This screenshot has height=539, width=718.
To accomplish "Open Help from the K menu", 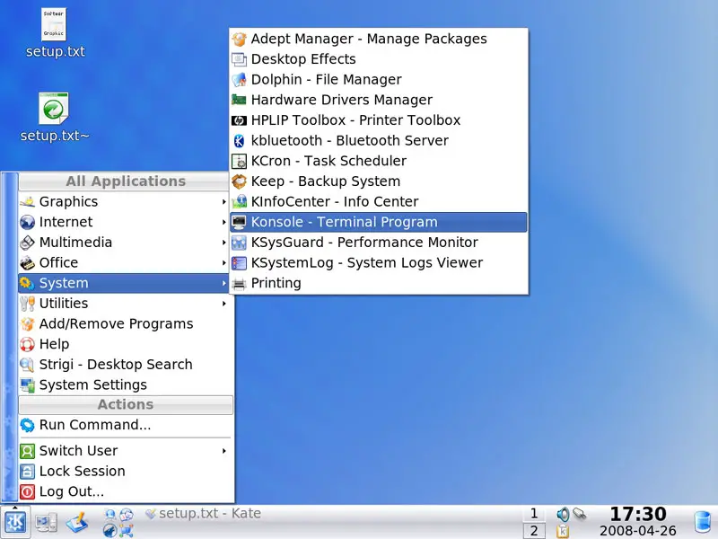I will [x=125, y=344].
